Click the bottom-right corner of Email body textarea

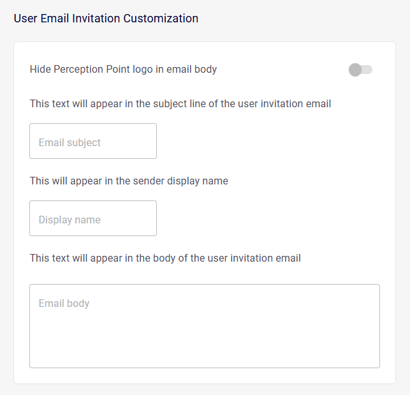point(375,363)
